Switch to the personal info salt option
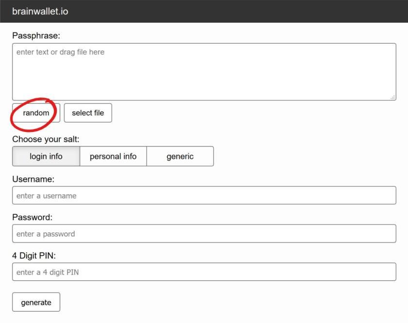The image size is (408, 323). 113,156
